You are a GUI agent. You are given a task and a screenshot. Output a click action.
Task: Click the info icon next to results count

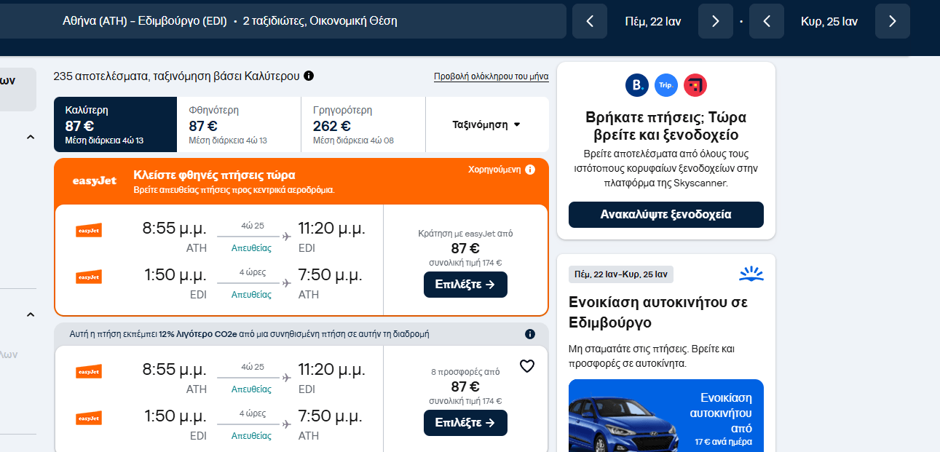309,76
